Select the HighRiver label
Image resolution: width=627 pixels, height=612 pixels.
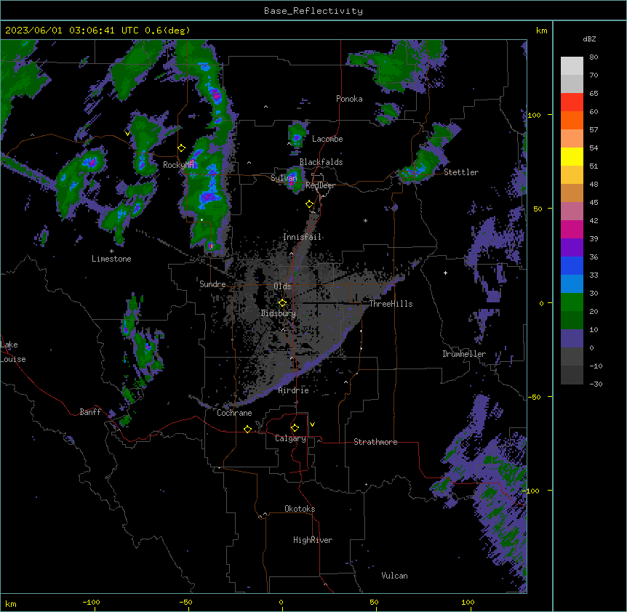coord(313,540)
